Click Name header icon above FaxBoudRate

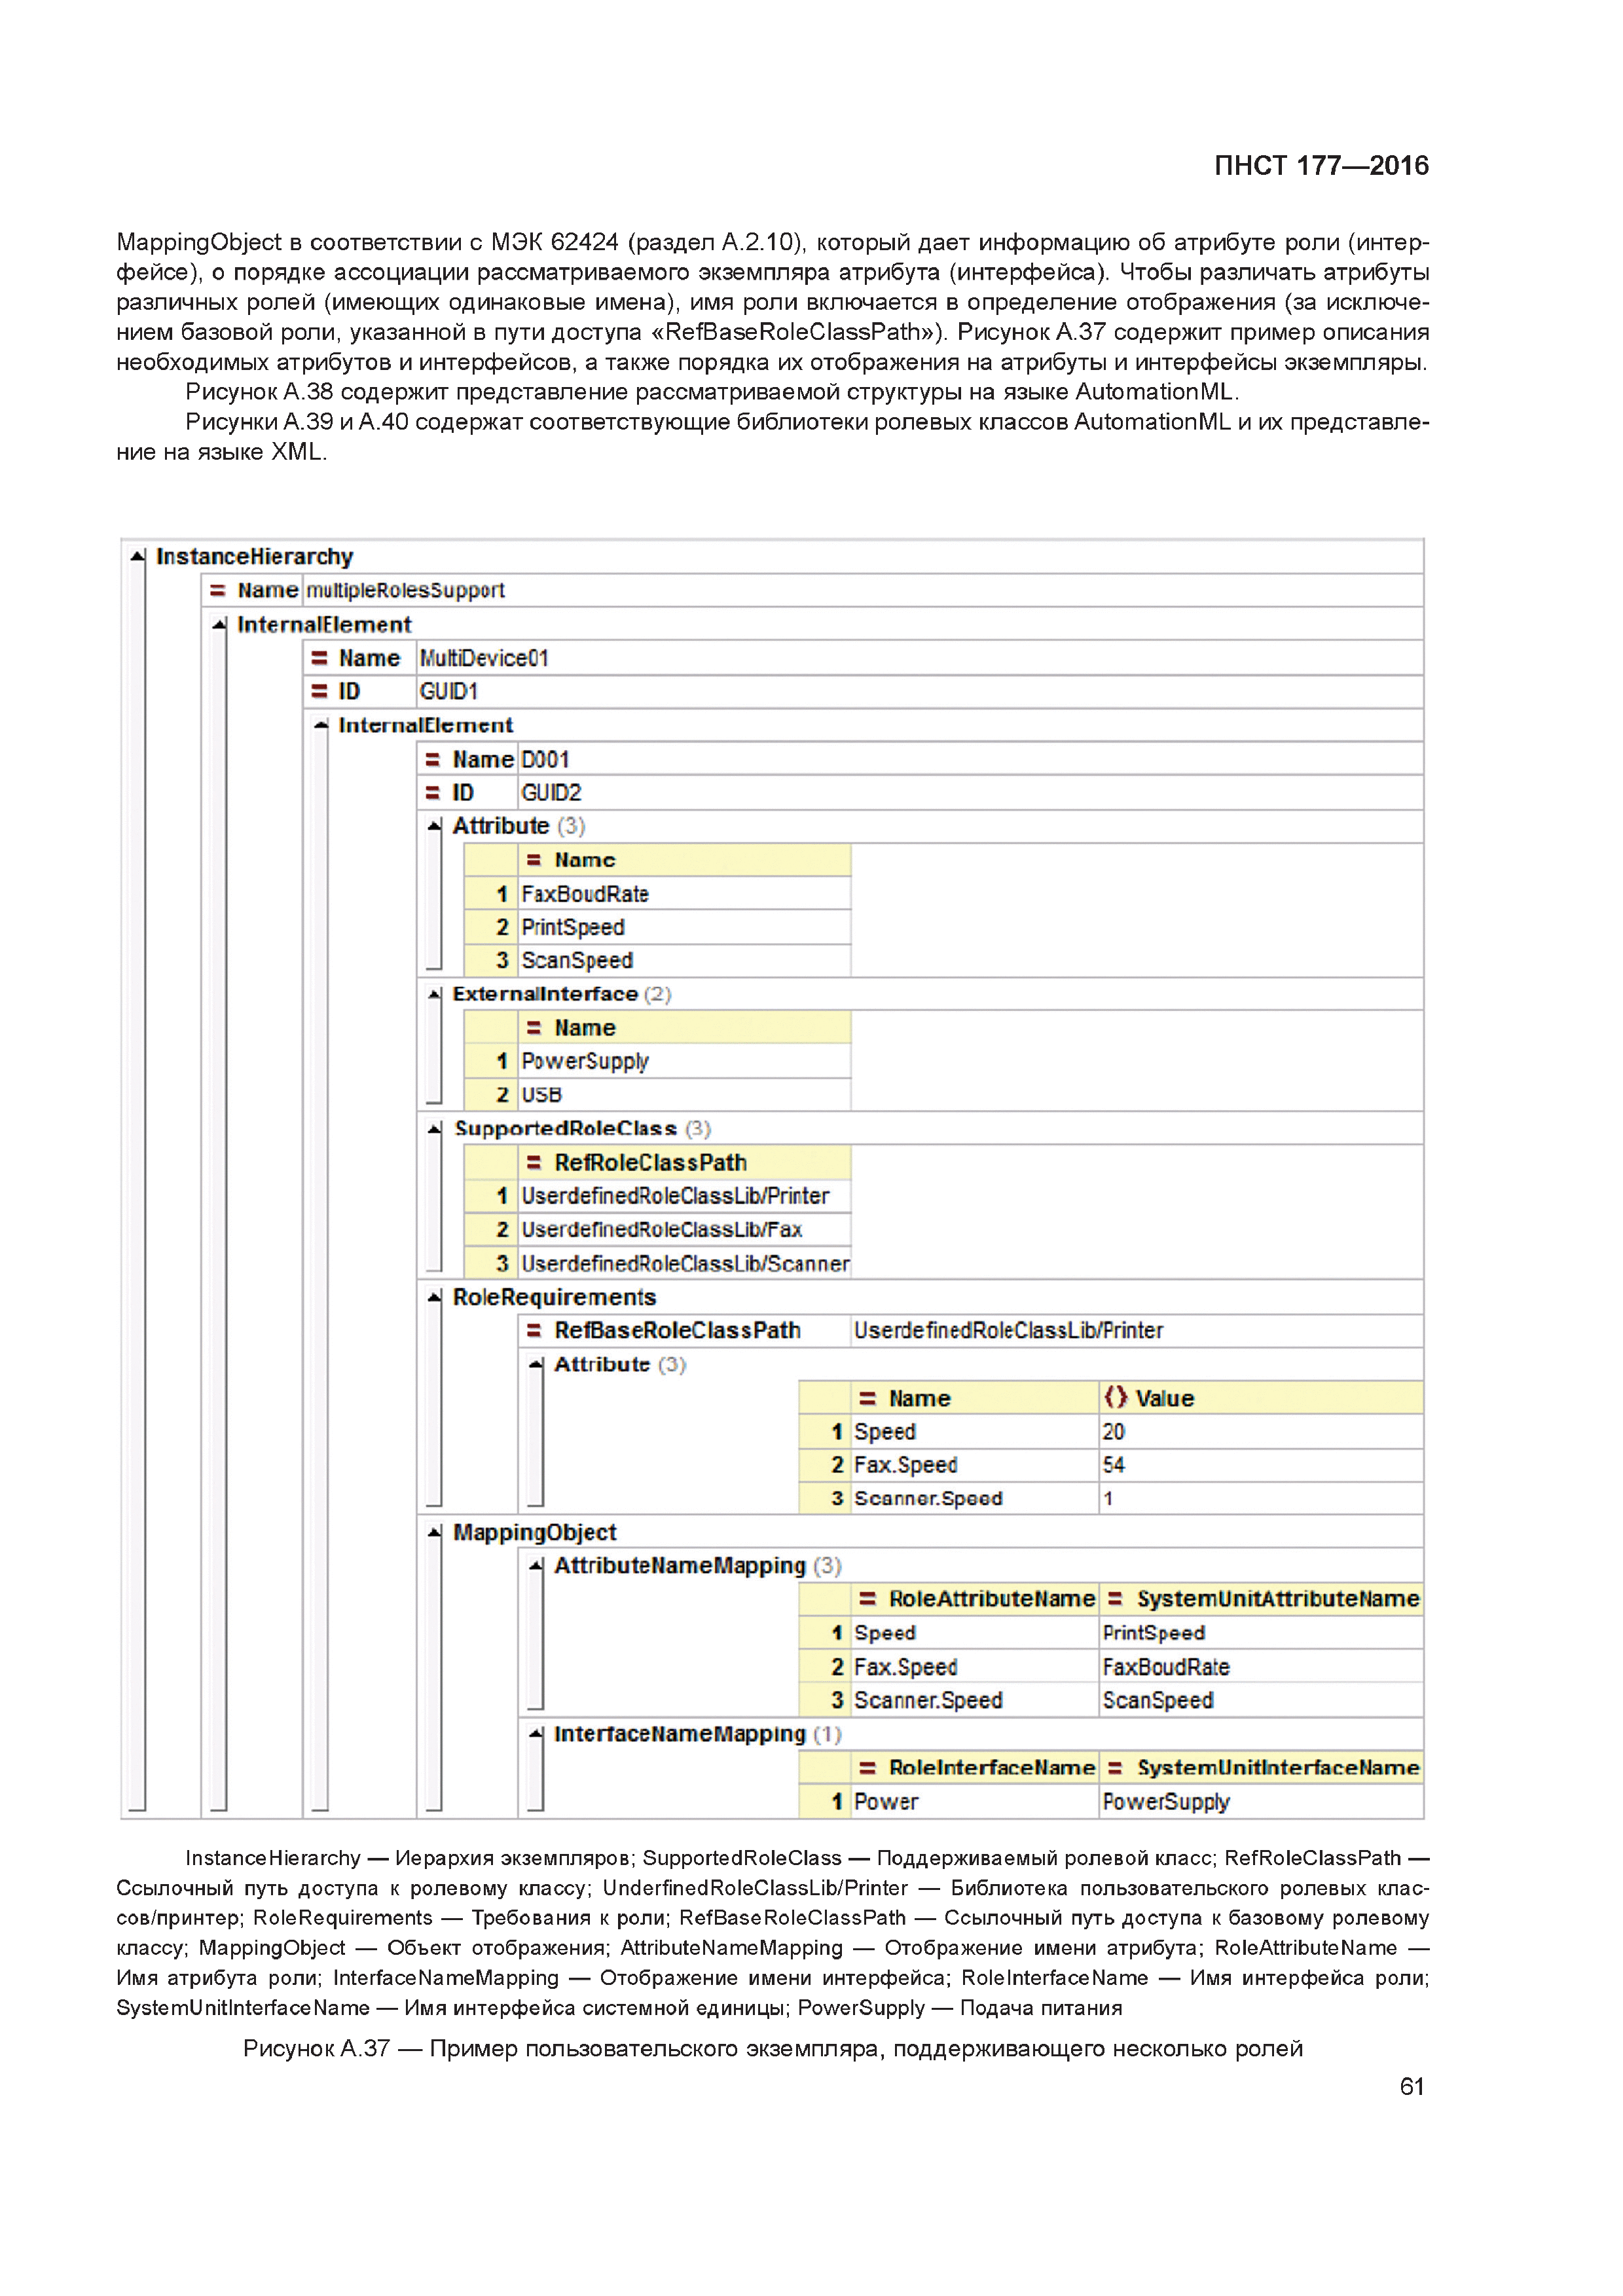tap(534, 860)
